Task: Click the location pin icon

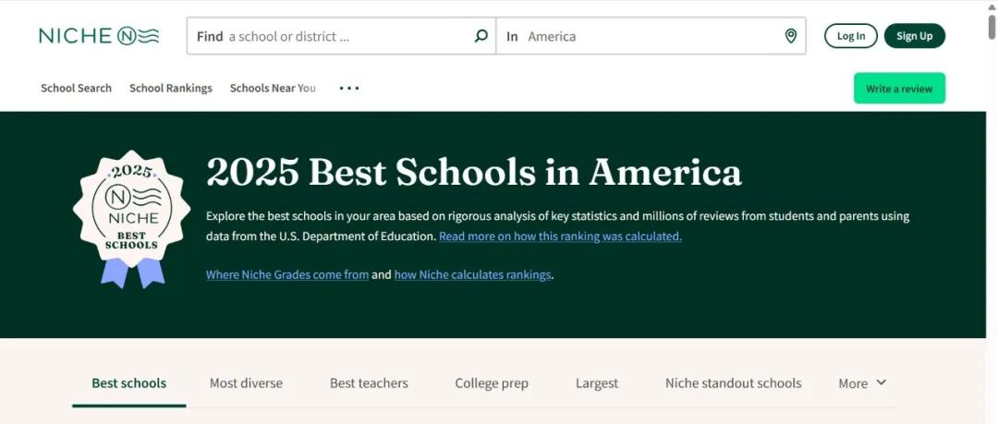Action: (x=790, y=36)
